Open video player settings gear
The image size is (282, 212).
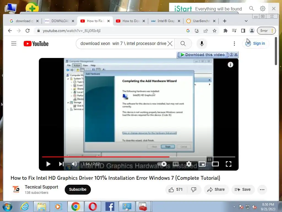coord(189,164)
